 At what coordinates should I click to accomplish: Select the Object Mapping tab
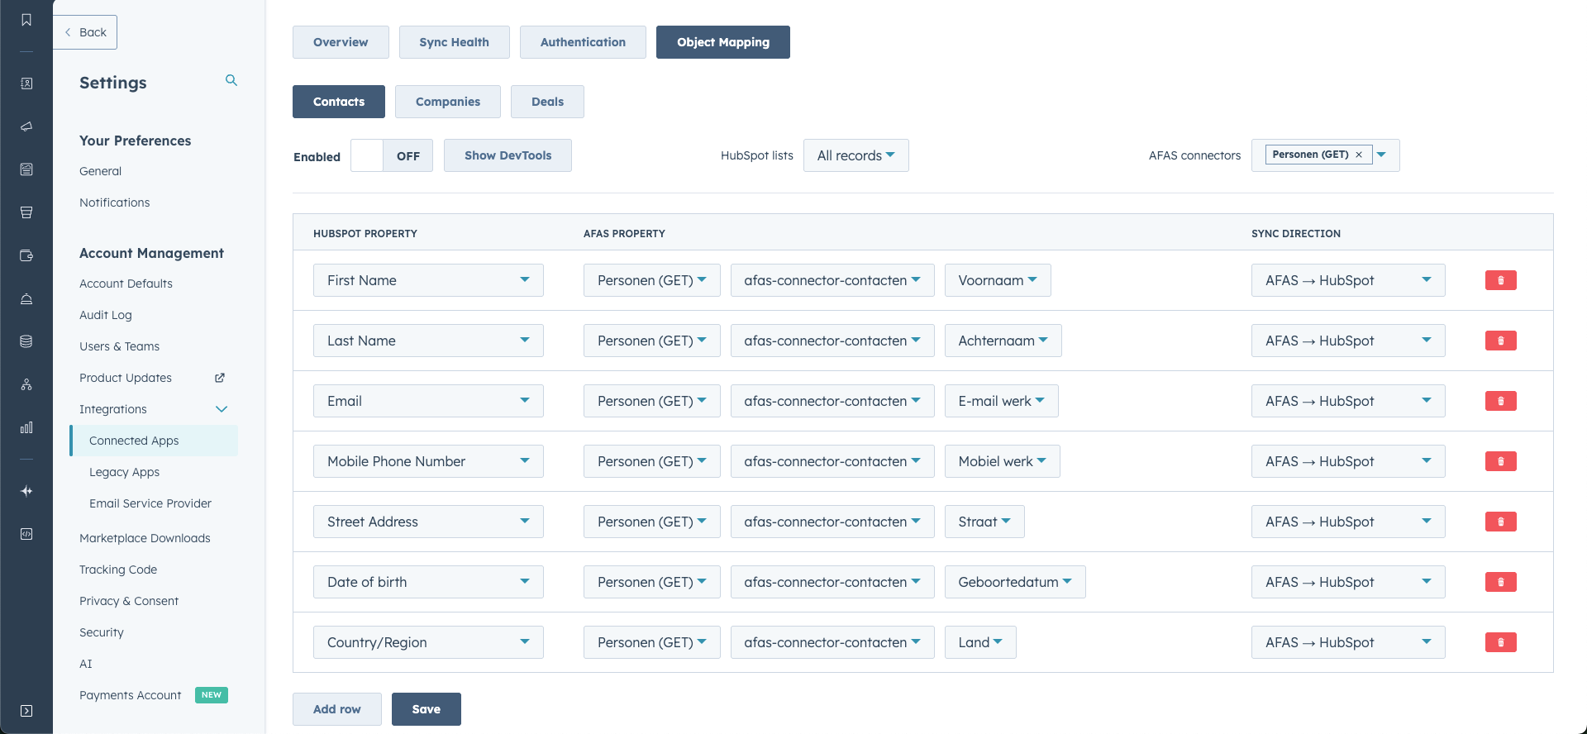tap(723, 42)
